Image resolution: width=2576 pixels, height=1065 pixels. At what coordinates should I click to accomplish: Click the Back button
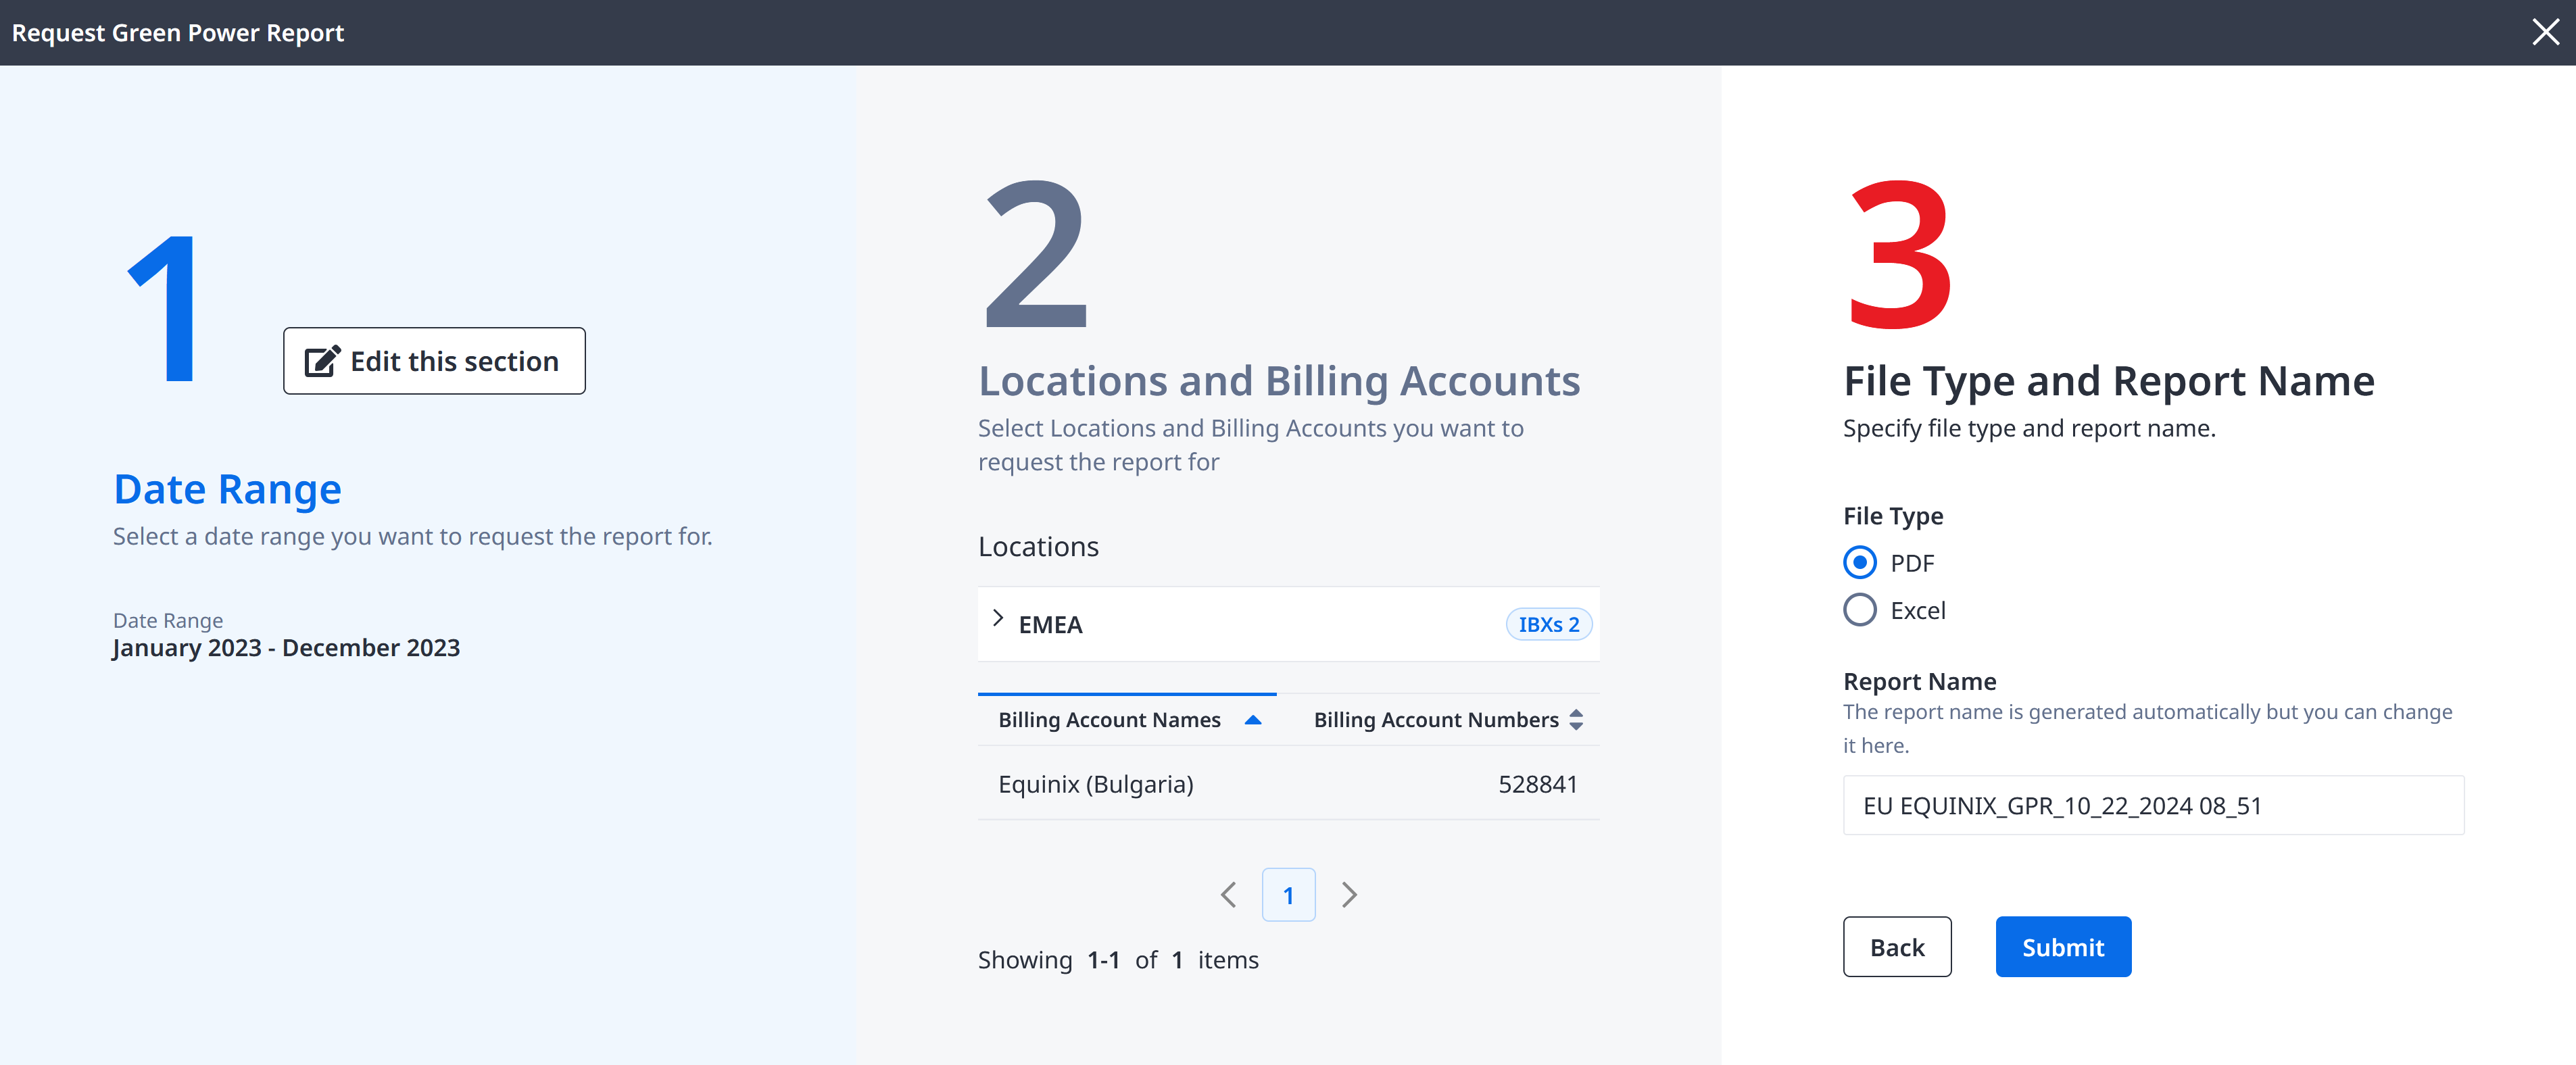pyautogui.click(x=1896, y=947)
